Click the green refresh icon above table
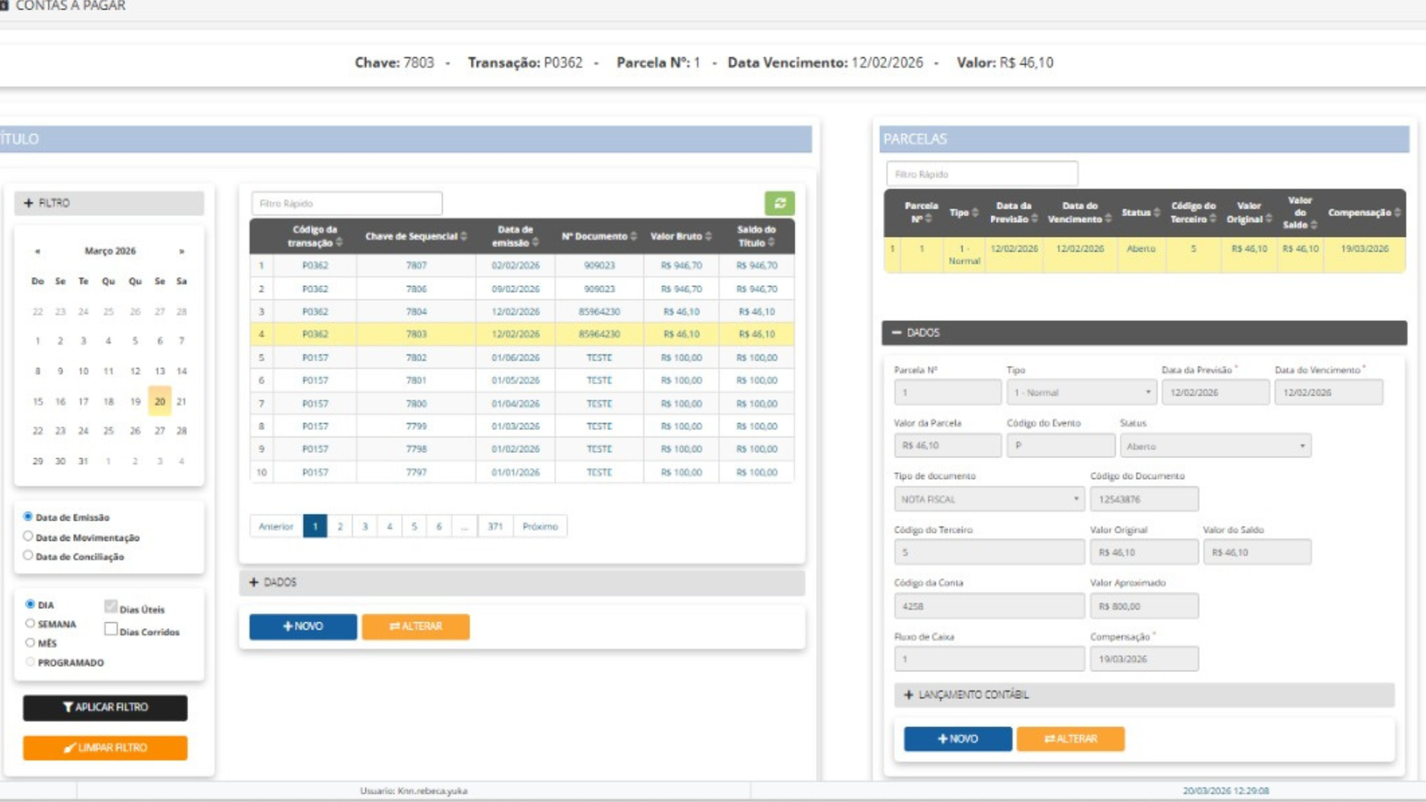Image resolution: width=1426 pixels, height=802 pixels. coord(779,203)
